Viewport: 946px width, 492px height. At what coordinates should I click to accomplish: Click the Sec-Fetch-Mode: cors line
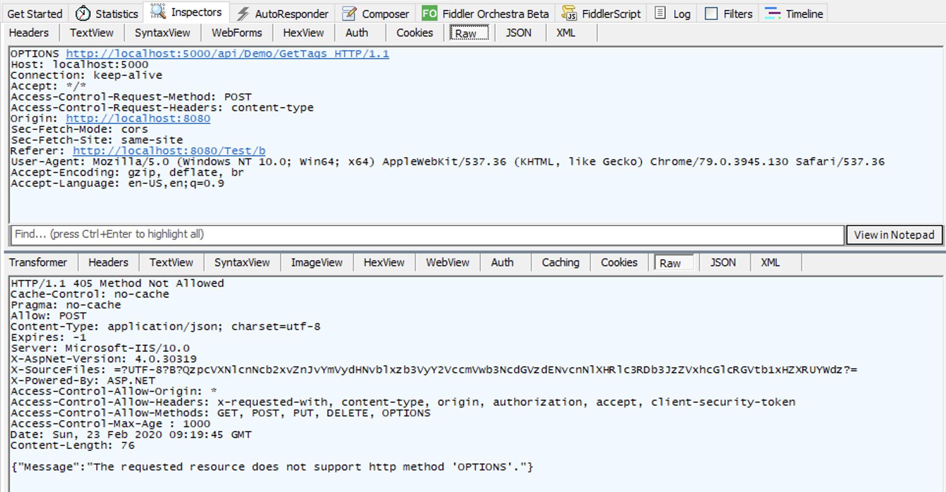tap(79, 130)
